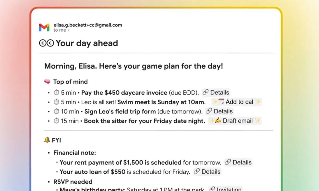
Task: Click the CC icon beside Your day ahead
Action: [x=47, y=43]
